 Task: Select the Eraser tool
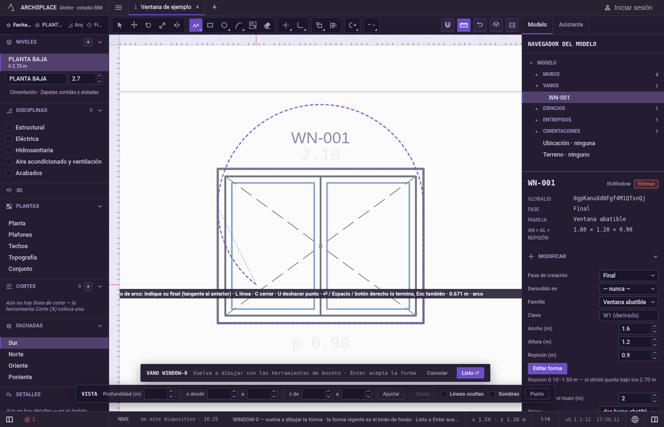click(x=267, y=25)
